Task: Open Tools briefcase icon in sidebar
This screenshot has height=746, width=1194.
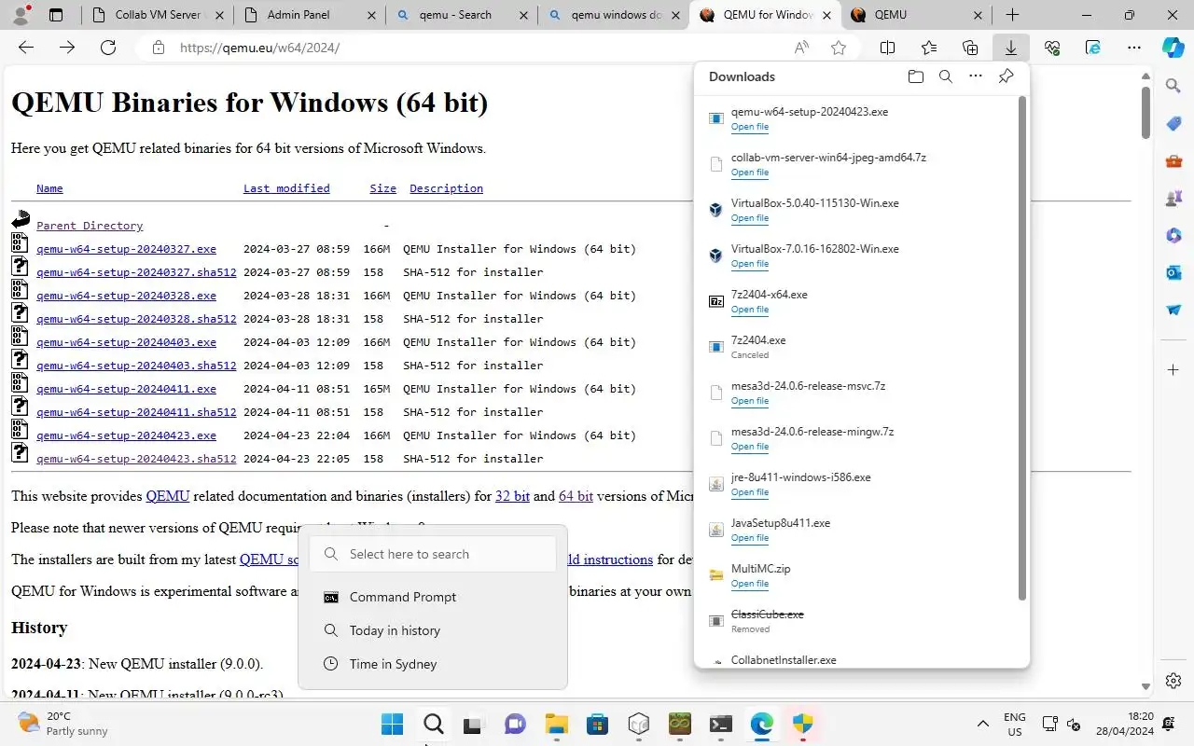Action: [1173, 161]
